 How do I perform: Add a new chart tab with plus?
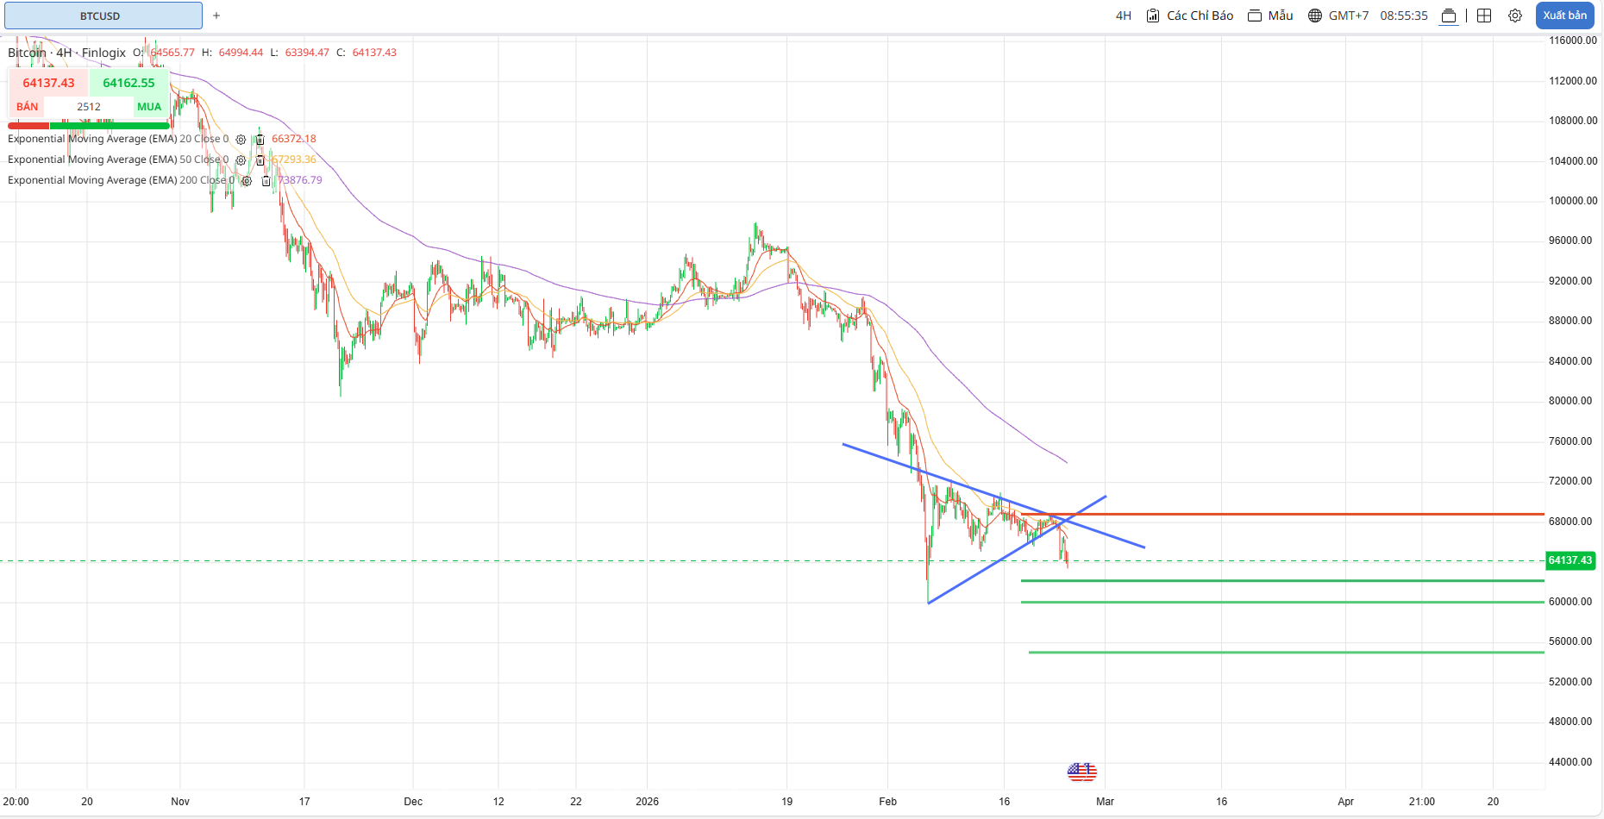click(216, 16)
